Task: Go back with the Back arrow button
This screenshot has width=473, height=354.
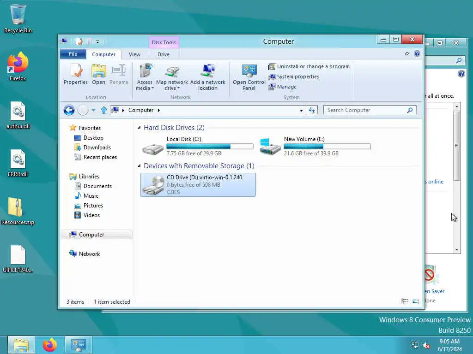Action: 69,110
